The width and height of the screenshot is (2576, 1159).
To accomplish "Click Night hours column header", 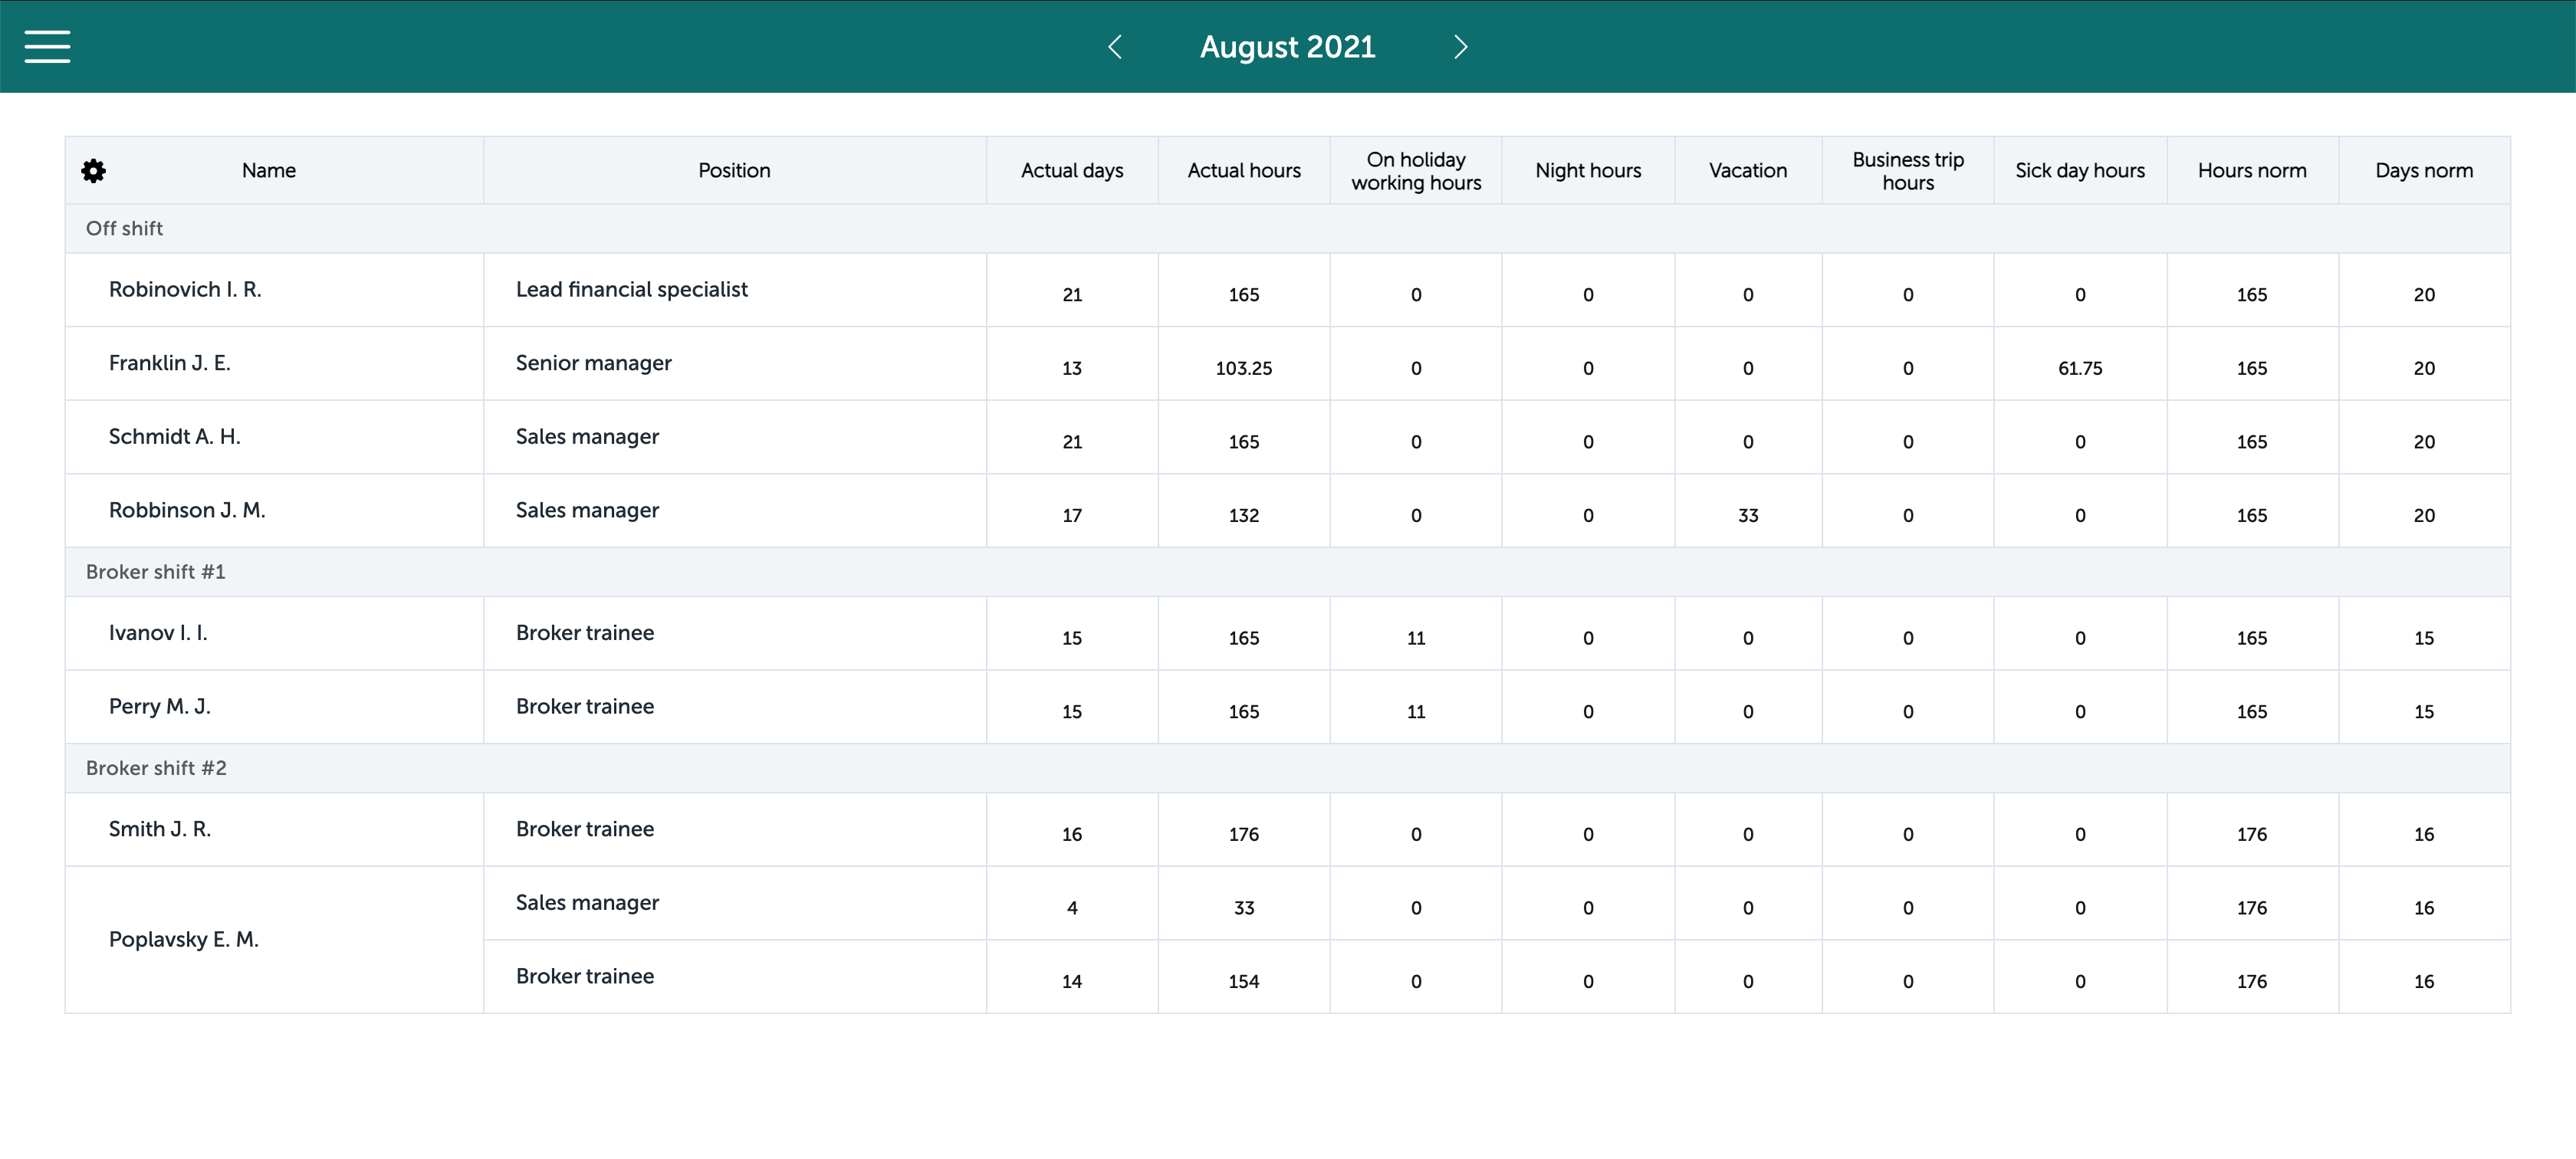I will (1587, 171).
